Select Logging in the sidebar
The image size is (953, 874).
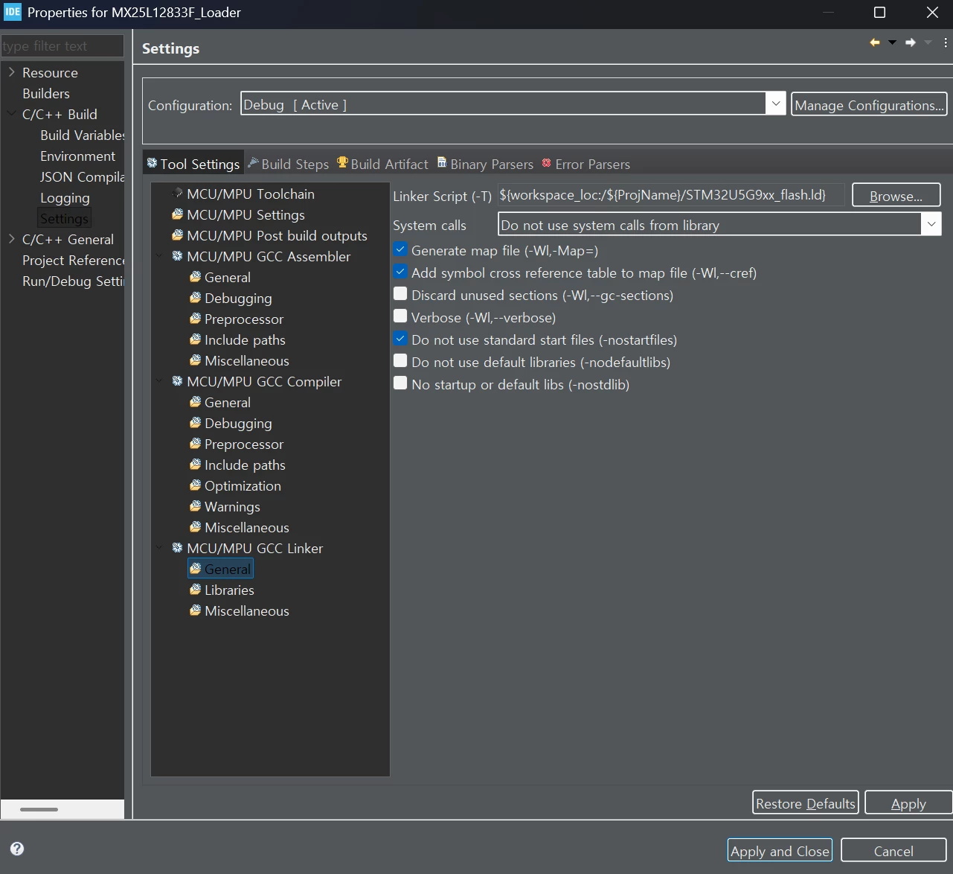[65, 197]
